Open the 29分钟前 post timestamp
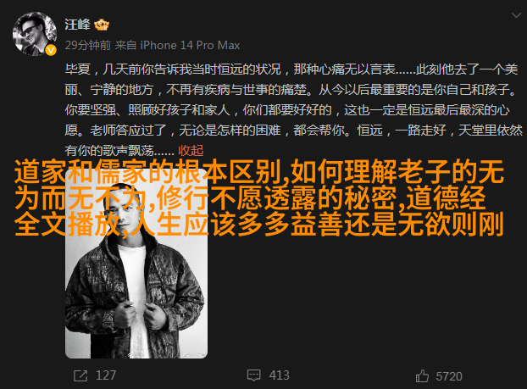This screenshot has width=527, height=389. coord(88,45)
